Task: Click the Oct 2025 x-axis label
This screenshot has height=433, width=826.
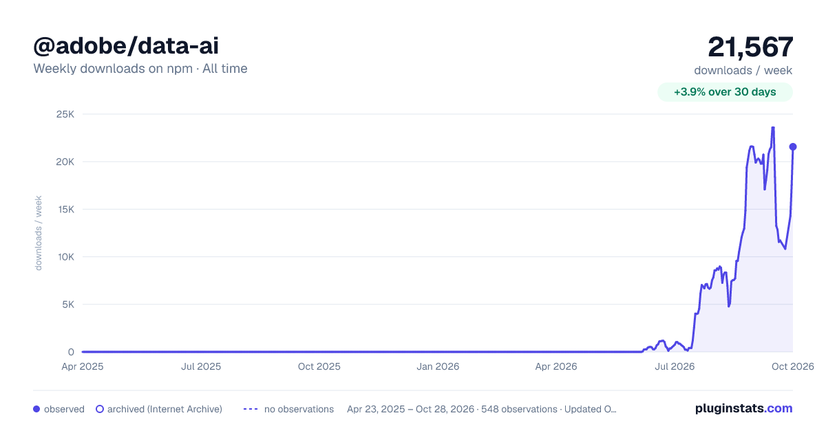Action: pyautogui.click(x=319, y=366)
